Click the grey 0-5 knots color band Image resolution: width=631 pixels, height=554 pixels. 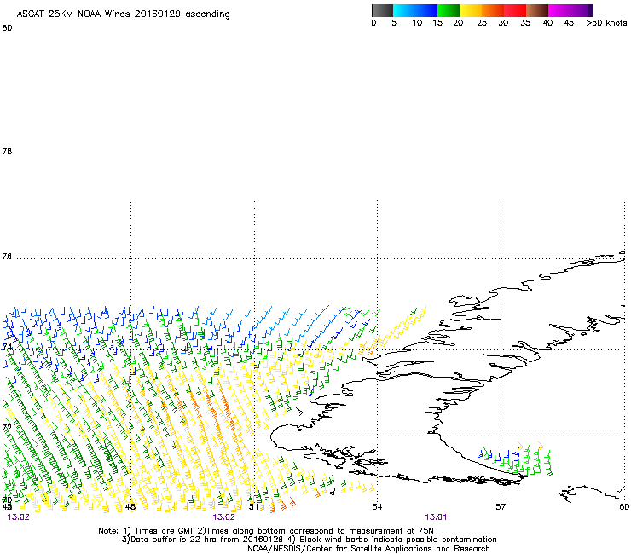click(x=382, y=10)
